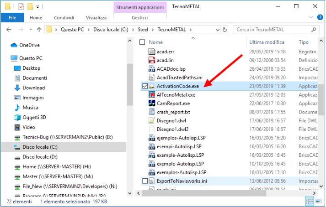The width and height of the screenshot is (326, 207).
Task: Sort by Tipo column header
Action: (x=304, y=42)
